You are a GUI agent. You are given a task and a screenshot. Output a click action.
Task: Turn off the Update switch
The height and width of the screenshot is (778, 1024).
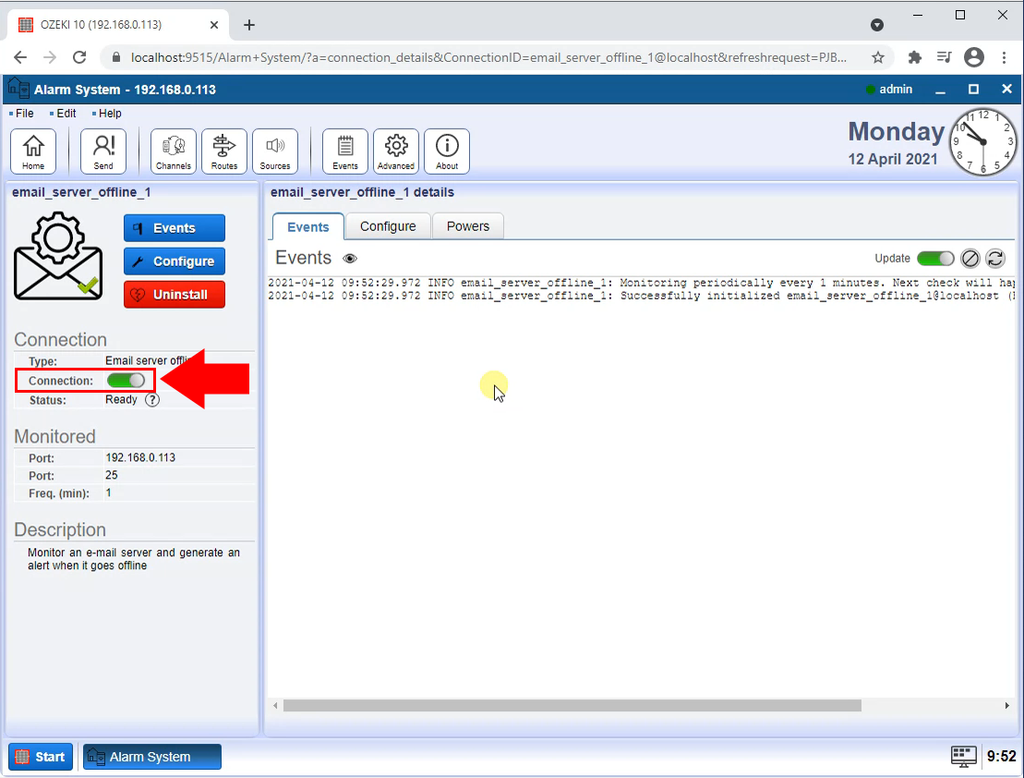pyautogui.click(x=935, y=259)
